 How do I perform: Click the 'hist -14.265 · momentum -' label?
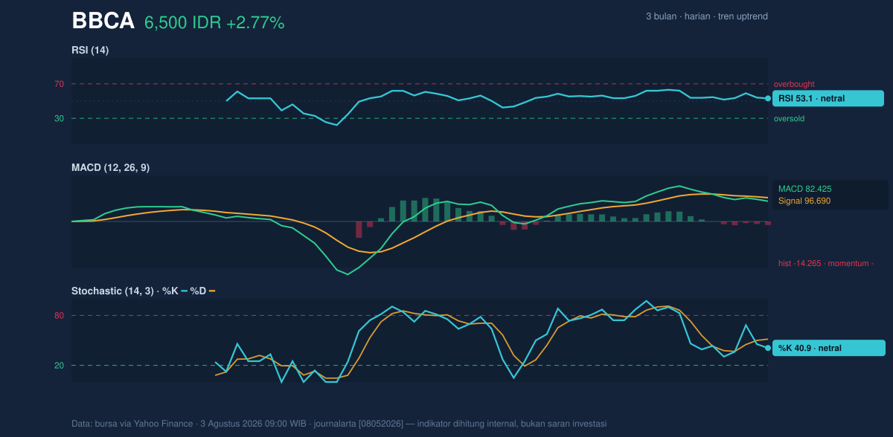pyautogui.click(x=826, y=263)
